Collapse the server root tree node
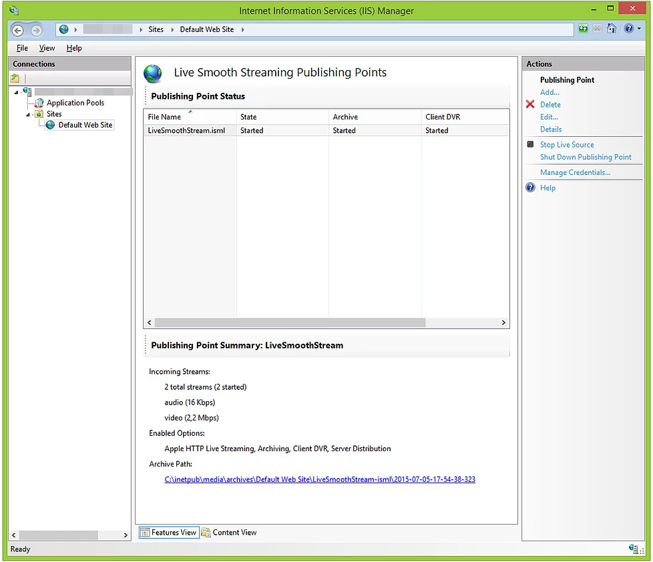Screen dimensions: 653x562 (x=16, y=92)
